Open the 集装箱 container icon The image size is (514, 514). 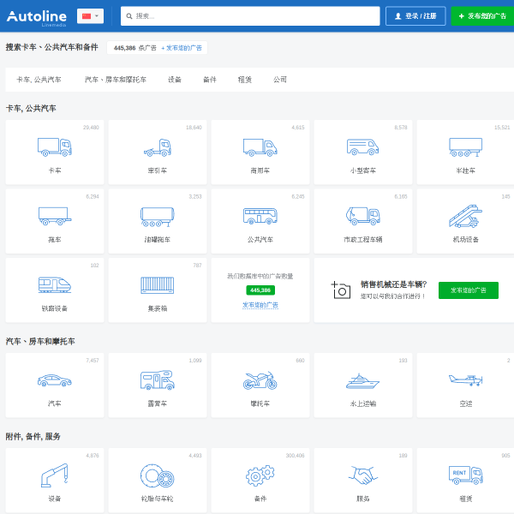tap(158, 285)
